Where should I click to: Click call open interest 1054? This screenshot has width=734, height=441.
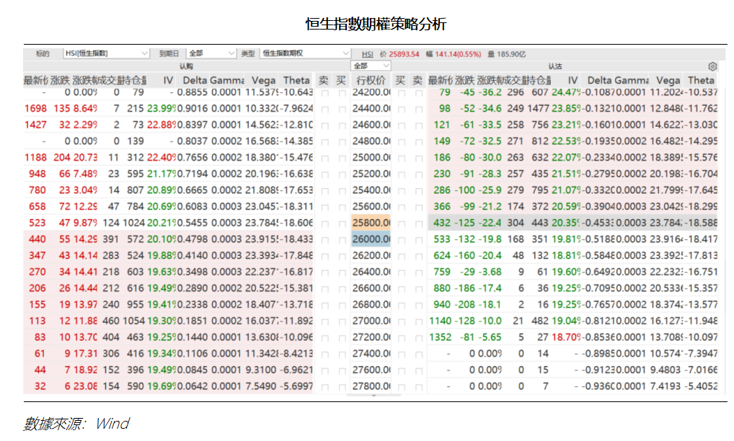coord(134,321)
